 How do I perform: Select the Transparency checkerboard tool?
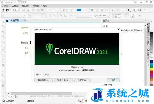coord(3,86)
